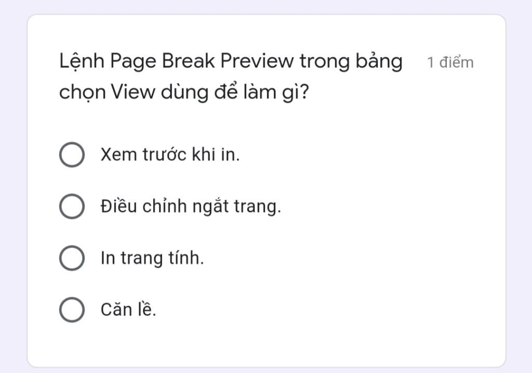Click the word "Preview" in the question

click(257, 62)
